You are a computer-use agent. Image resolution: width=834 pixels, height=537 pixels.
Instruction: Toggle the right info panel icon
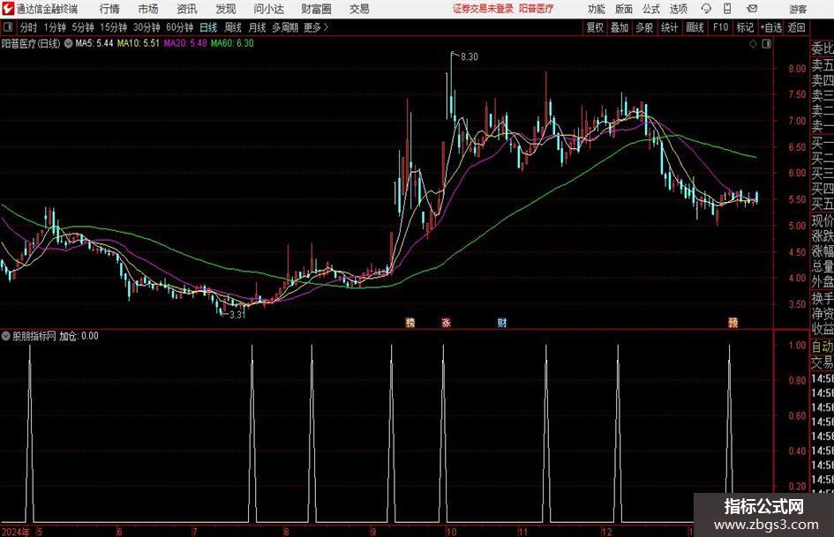point(766,44)
